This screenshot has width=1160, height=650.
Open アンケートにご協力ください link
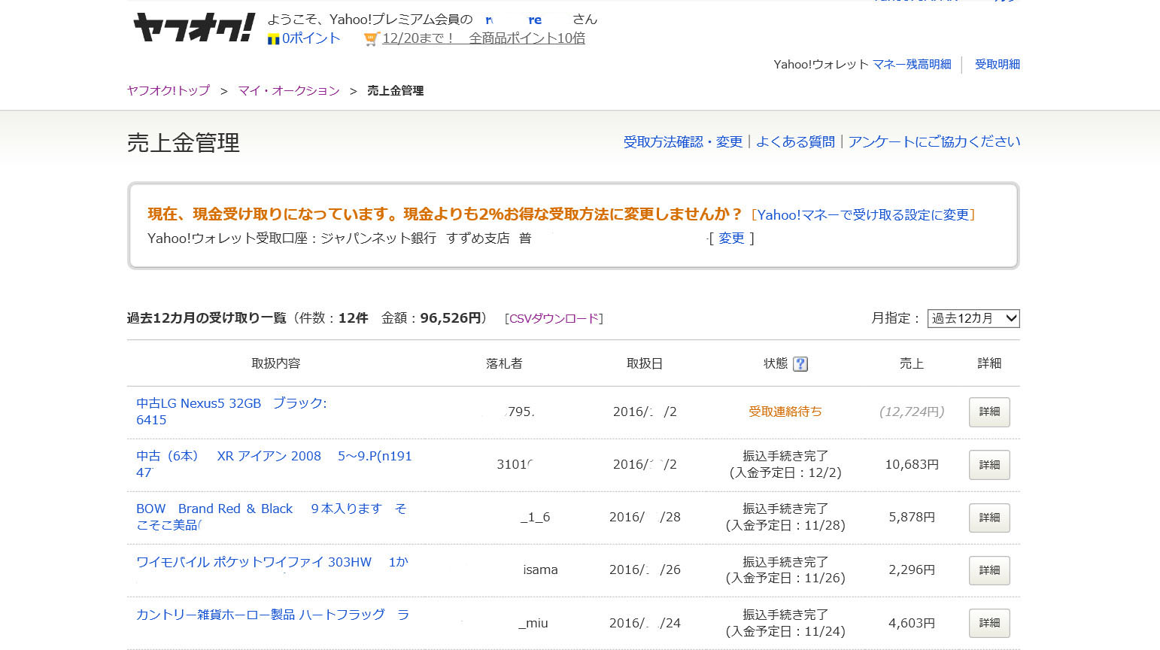click(934, 141)
